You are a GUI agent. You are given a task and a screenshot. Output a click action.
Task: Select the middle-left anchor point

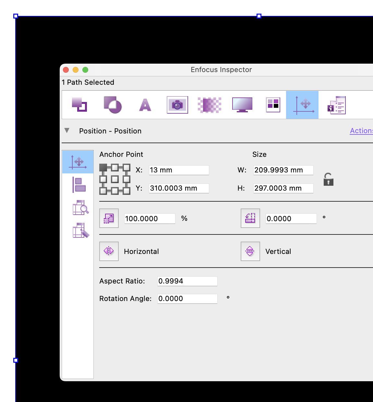(103, 179)
